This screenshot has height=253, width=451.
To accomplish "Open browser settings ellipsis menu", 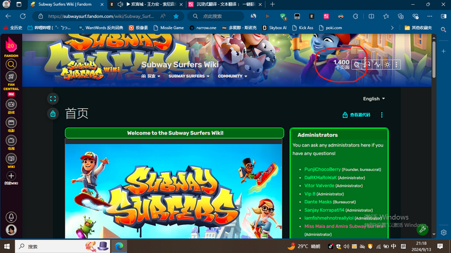I will point(429,16).
